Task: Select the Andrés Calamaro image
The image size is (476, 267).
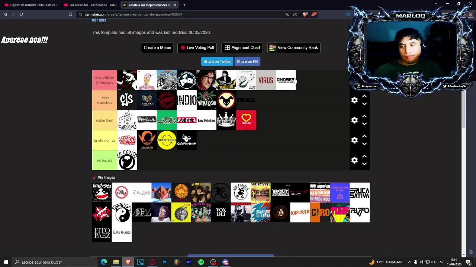Action: click(x=286, y=80)
